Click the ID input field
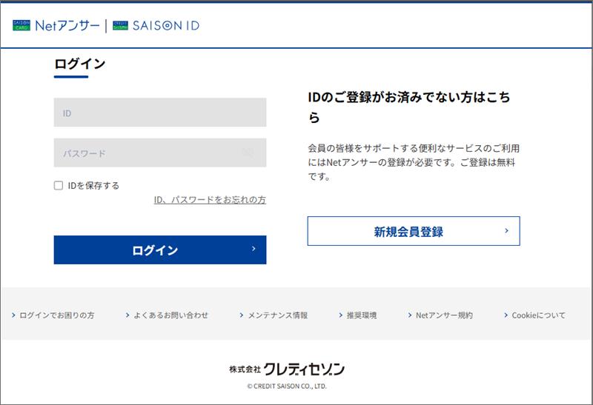This screenshot has height=405, width=593. point(160,113)
